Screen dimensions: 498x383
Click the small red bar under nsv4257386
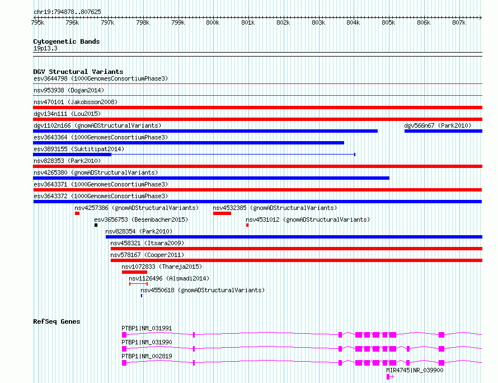tap(77, 213)
